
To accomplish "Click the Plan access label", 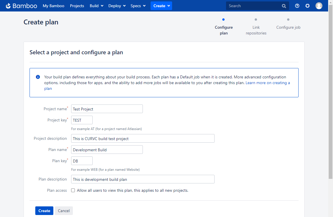I will click(57, 190).
